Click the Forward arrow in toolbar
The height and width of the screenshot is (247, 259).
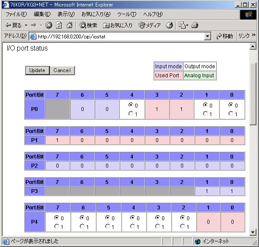pyautogui.click(x=34, y=25)
